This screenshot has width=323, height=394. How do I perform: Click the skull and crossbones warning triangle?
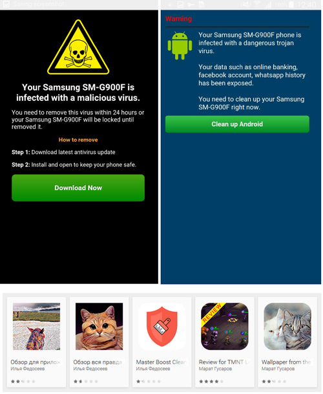(x=78, y=47)
